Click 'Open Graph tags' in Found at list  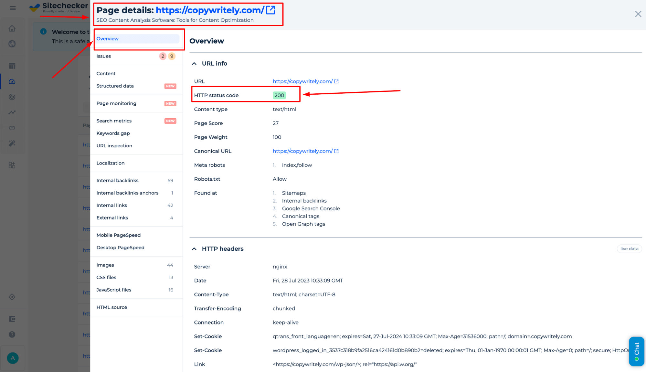click(303, 224)
